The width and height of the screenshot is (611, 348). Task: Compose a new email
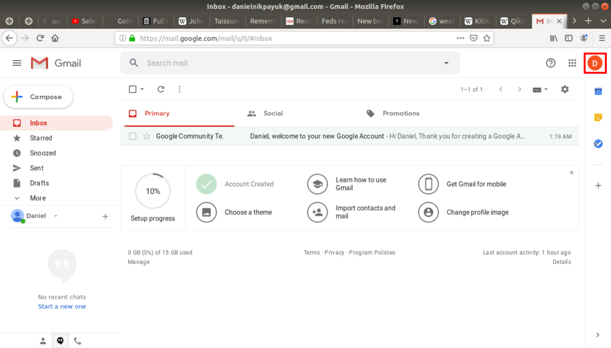coord(38,97)
